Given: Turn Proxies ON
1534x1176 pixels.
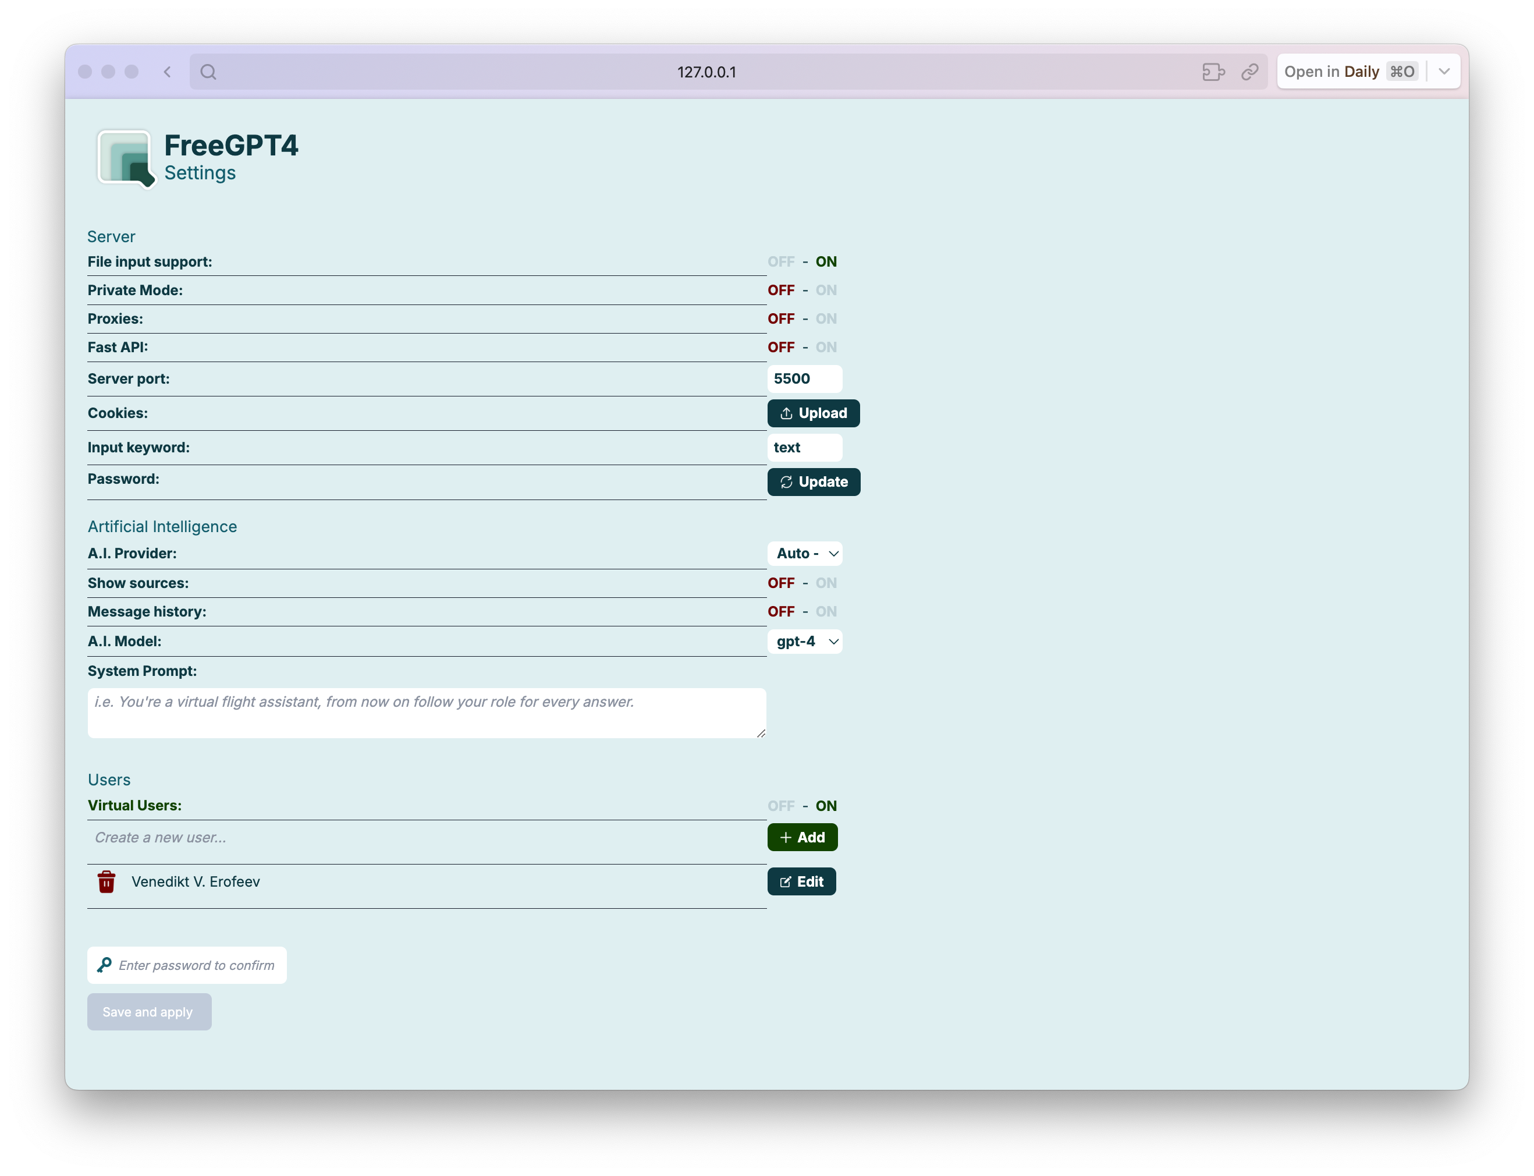Looking at the screenshot, I should click(x=826, y=318).
